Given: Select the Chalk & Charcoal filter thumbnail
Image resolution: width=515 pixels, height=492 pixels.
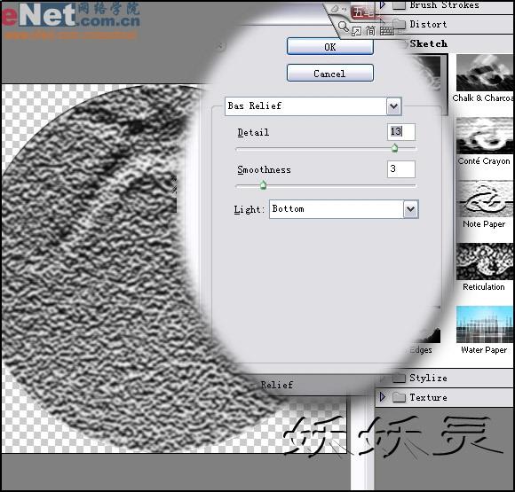Looking at the screenshot, I should coord(485,73).
